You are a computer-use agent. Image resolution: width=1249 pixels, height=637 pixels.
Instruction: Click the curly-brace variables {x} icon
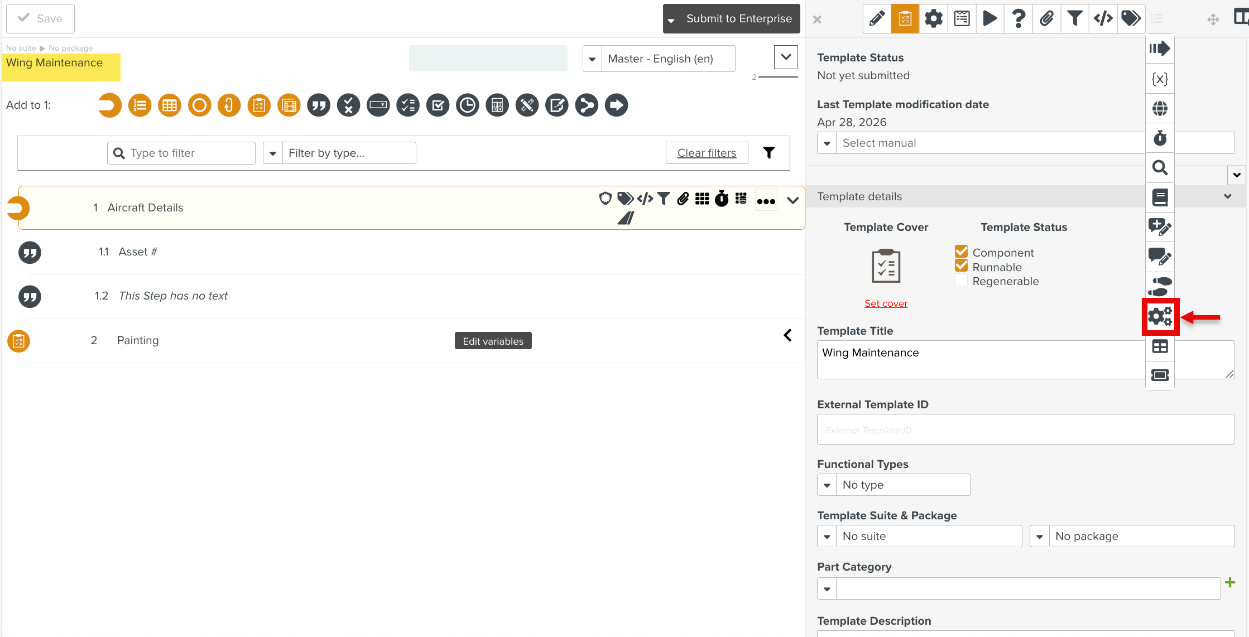click(x=1160, y=79)
